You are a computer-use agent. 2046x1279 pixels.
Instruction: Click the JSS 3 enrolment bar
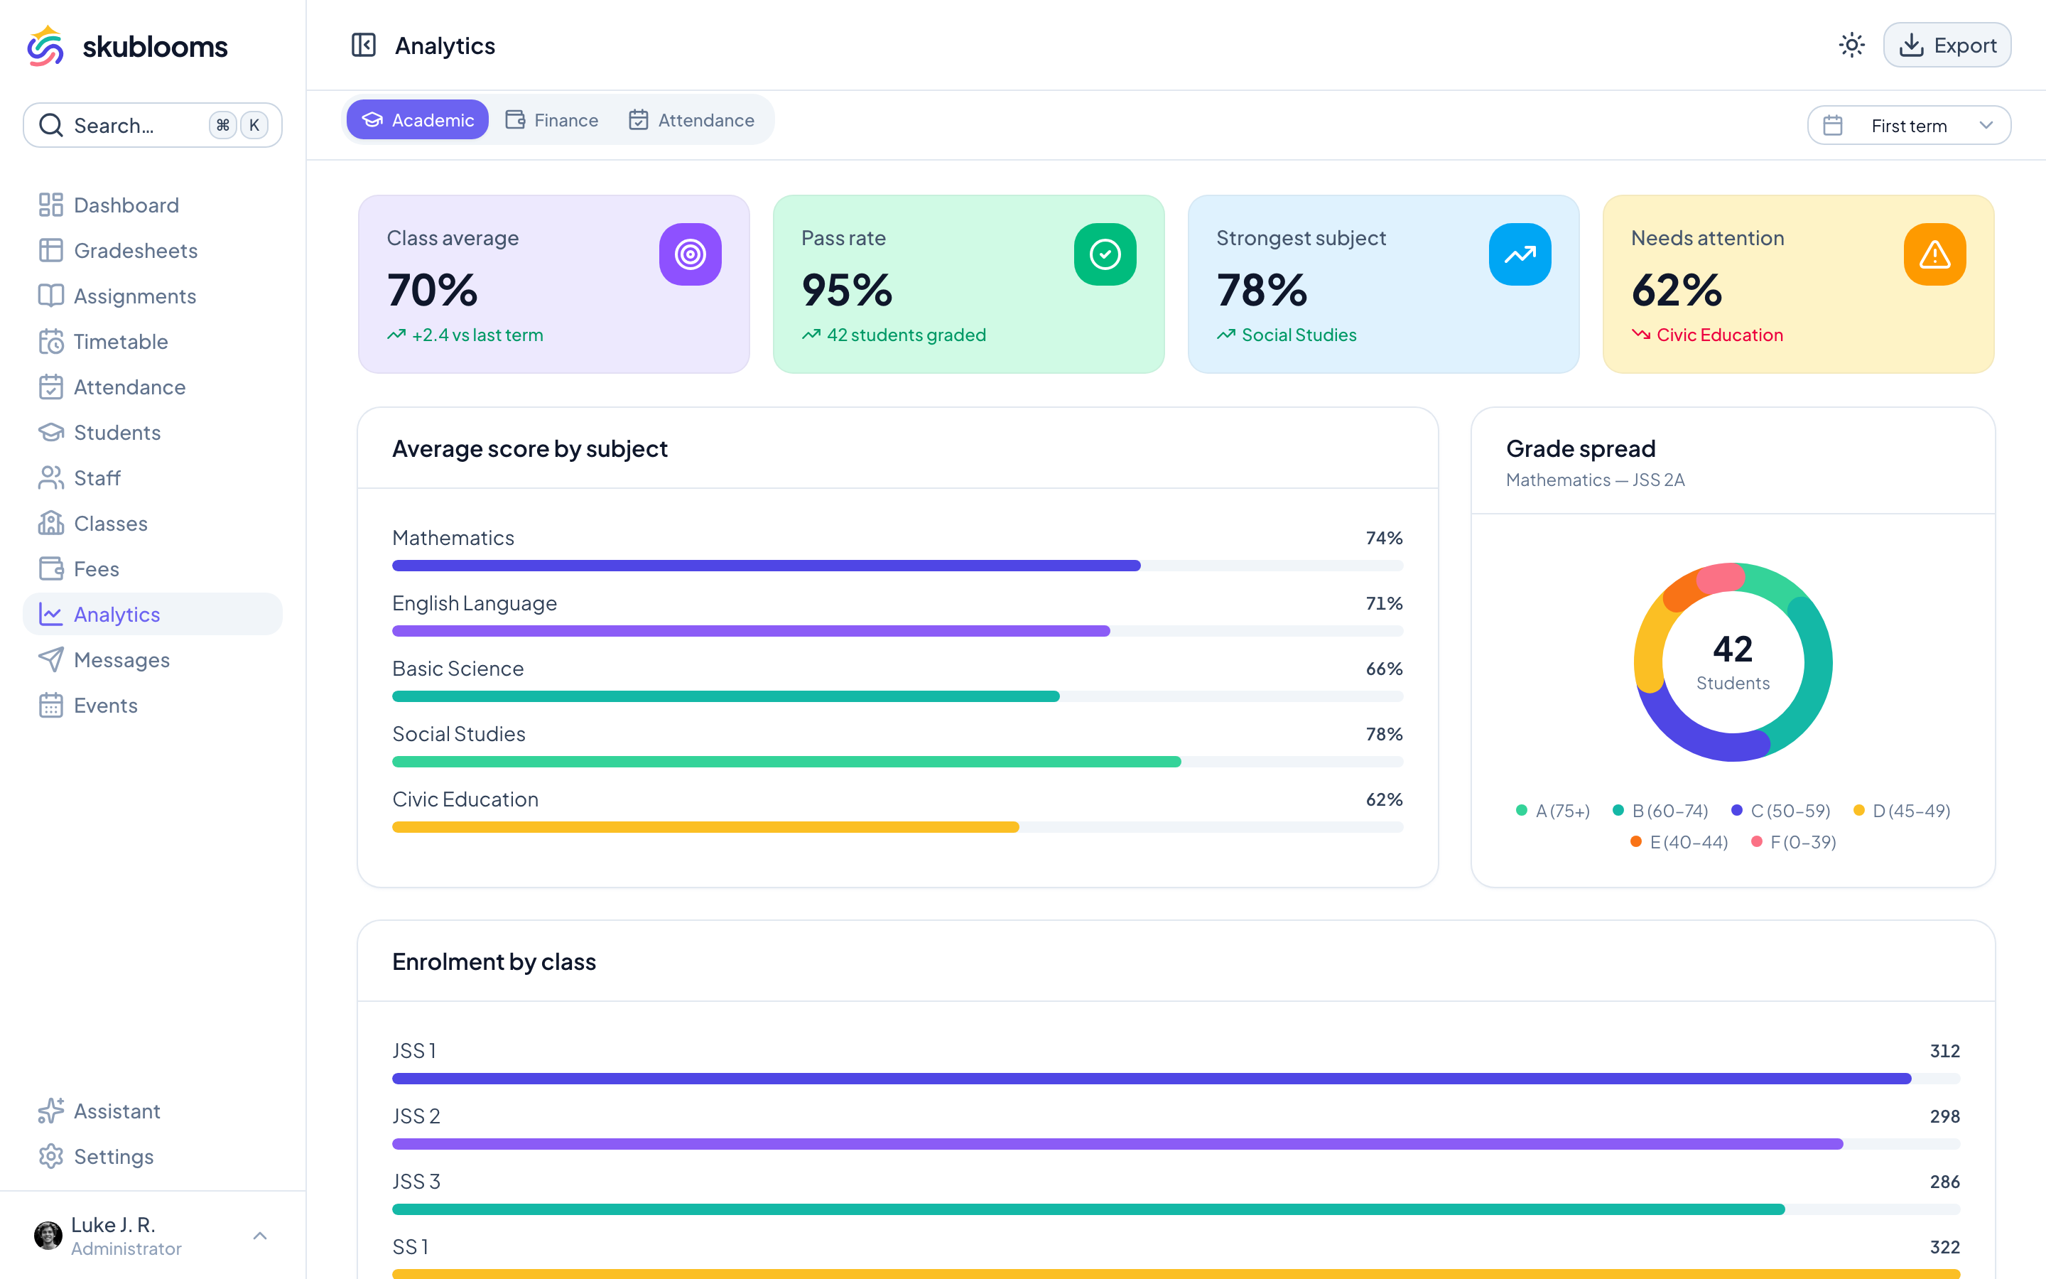click(x=1176, y=1209)
